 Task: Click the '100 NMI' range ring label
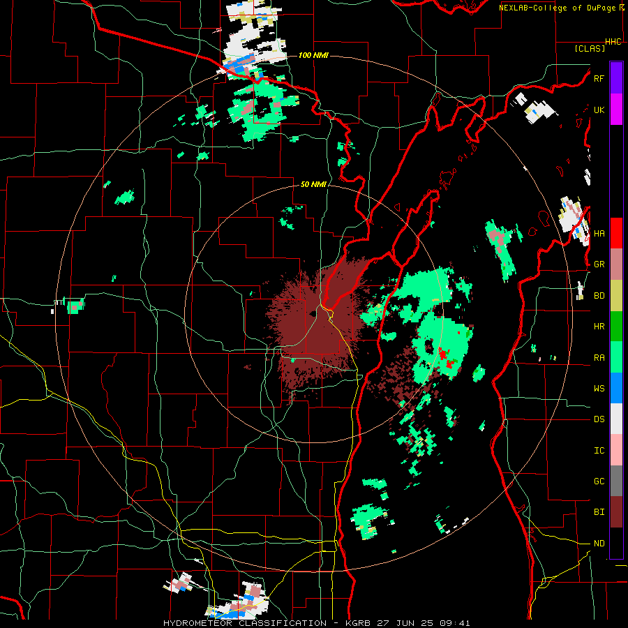tap(313, 55)
